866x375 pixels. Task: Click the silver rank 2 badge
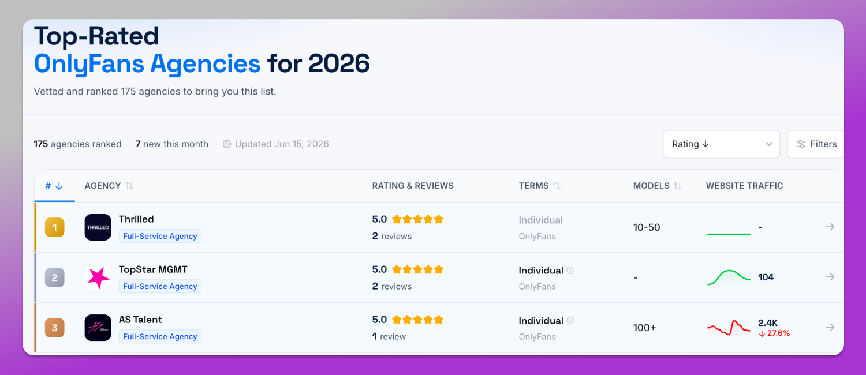55,277
